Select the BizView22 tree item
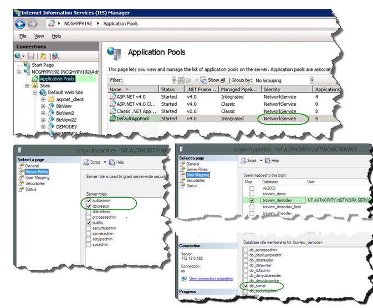Image resolution: width=373 pixels, height=308 pixels. click(67, 120)
